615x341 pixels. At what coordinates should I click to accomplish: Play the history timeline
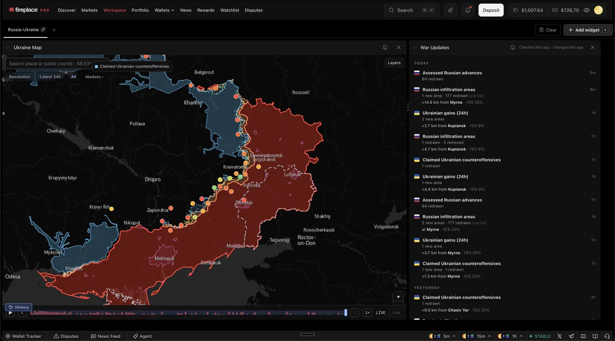coord(10,312)
